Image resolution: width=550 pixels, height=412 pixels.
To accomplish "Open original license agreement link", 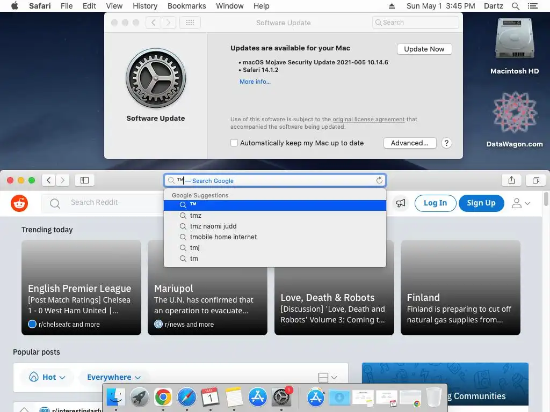I will pos(368,119).
